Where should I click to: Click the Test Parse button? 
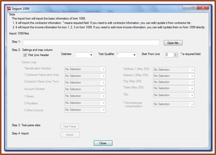[x=70, y=126]
